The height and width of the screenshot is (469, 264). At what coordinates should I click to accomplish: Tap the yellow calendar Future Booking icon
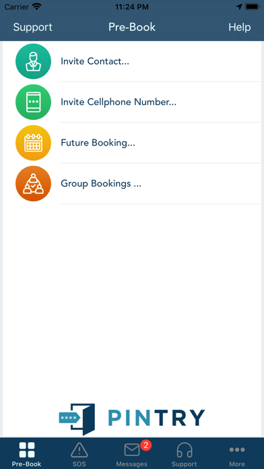(x=33, y=143)
